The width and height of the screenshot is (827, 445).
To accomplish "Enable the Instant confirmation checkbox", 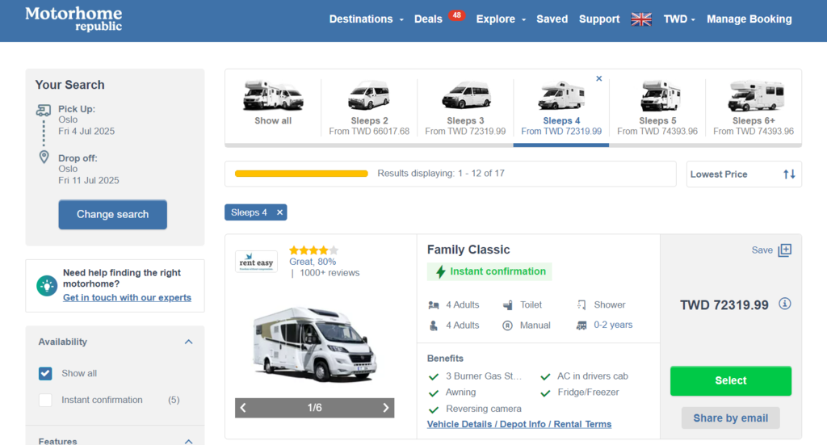I will 46,400.
